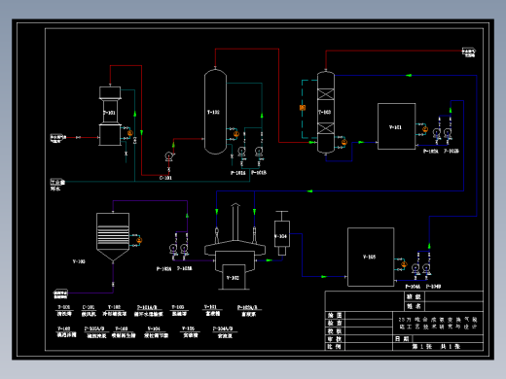The image size is (506, 379).
Task: Select the P-104B pump symbol
Action: pos(426,268)
